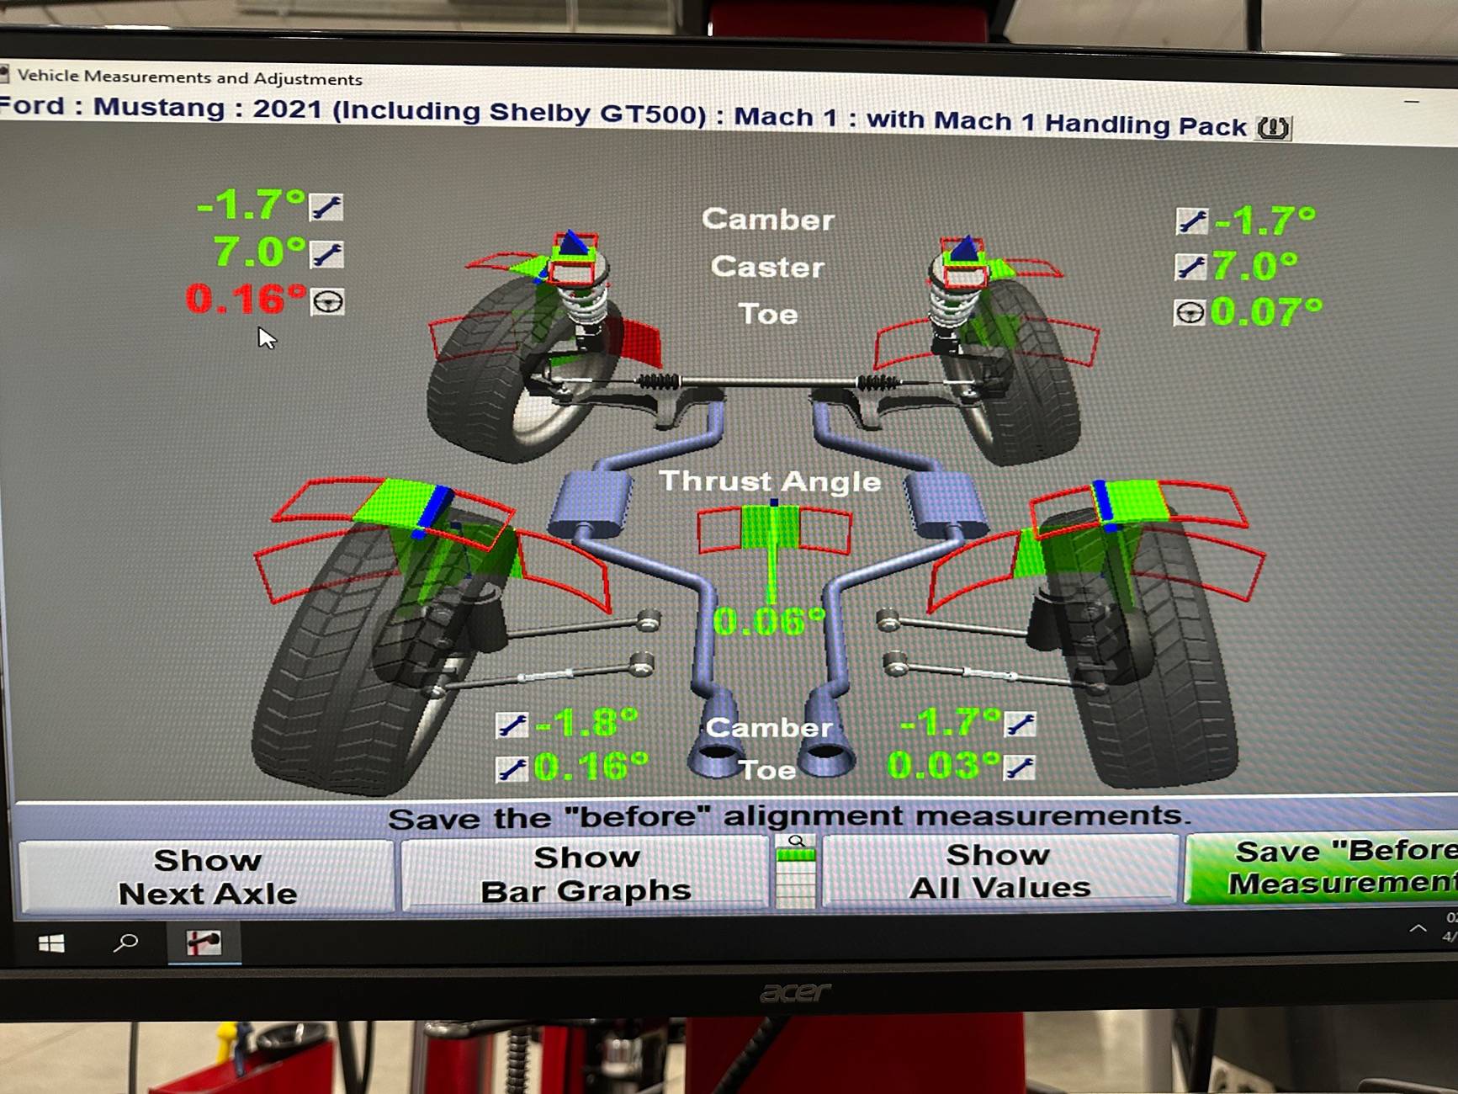Minimize the Vehicle Measurements window

click(1412, 102)
